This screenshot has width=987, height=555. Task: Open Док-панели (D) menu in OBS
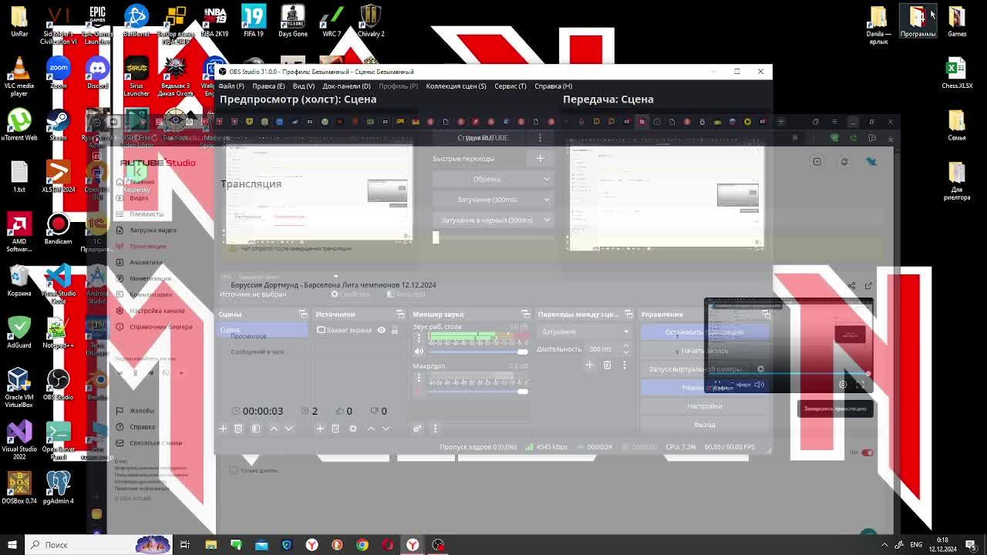(346, 86)
